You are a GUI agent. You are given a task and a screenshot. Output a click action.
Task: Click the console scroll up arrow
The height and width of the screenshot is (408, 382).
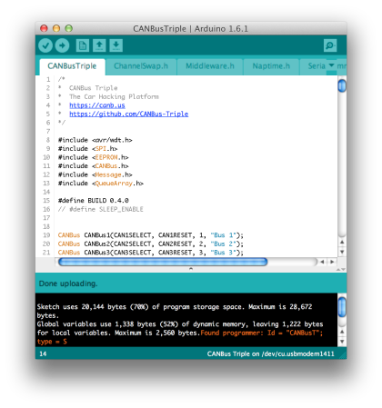[x=342, y=332]
